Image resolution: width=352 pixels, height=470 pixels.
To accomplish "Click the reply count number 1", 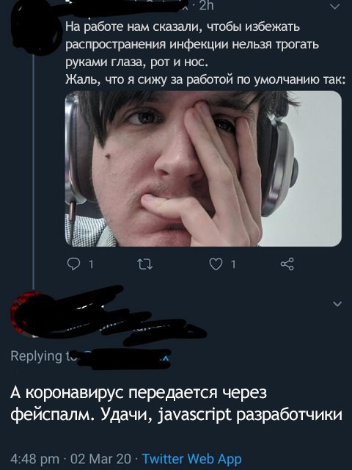I will [91, 264].
